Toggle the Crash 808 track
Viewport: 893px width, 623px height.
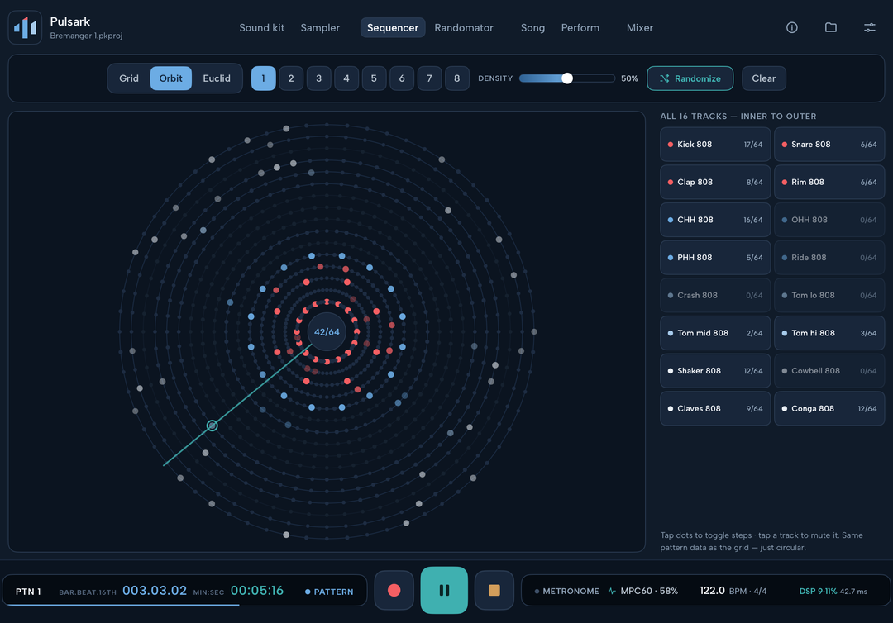[714, 295]
